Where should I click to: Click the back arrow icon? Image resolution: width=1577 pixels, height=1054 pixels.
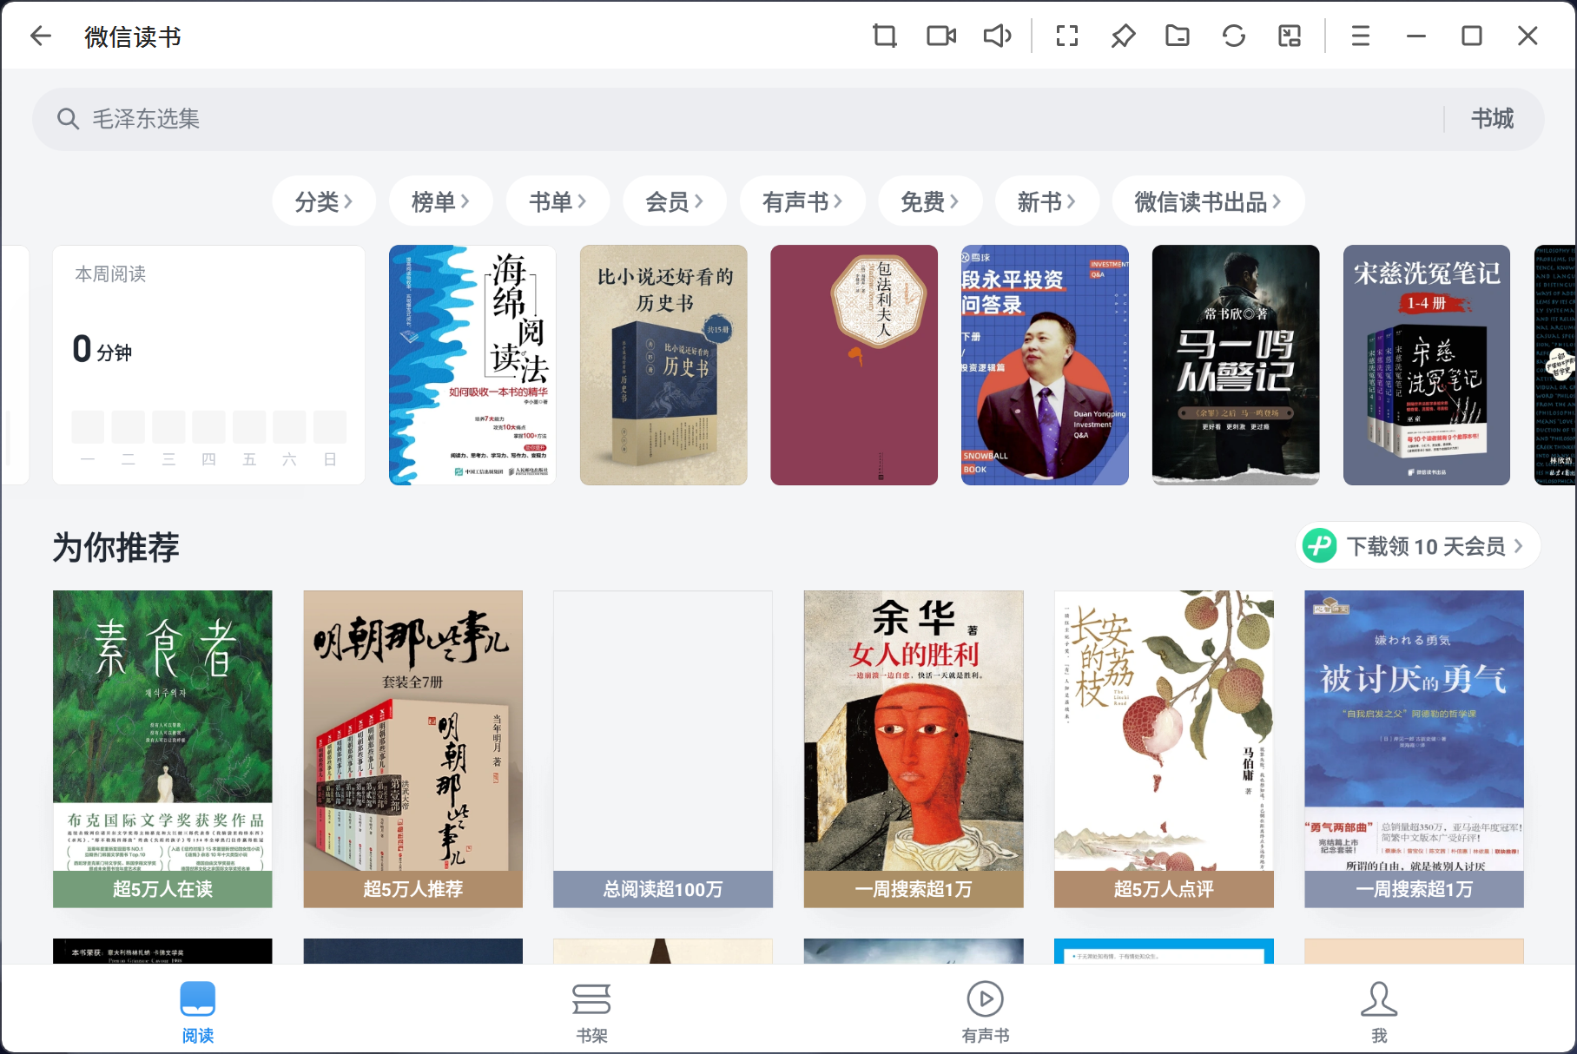pyautogui.click(x=41, y=36)
